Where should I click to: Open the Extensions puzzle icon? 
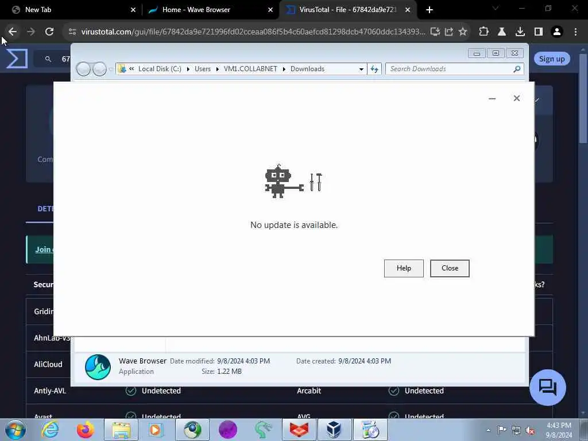[483, 32]
